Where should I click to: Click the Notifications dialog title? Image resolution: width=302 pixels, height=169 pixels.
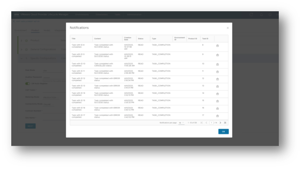[79, 28]
